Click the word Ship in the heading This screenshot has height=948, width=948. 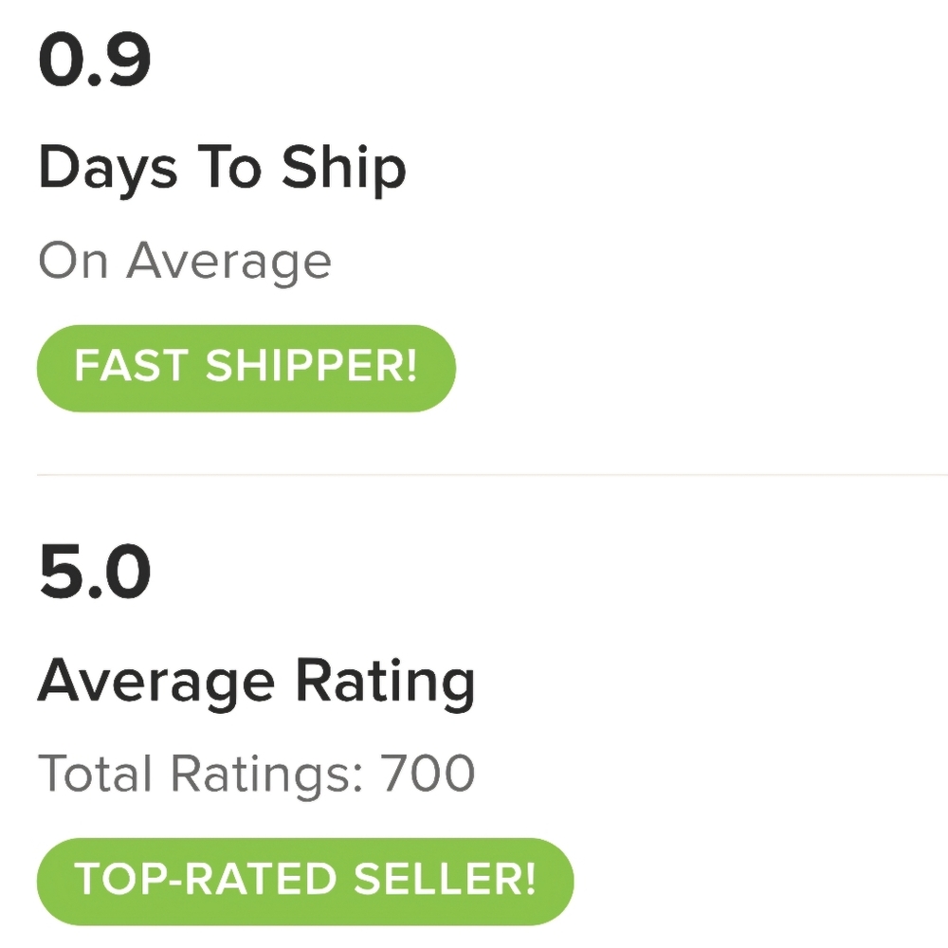[x=343, y=170]
